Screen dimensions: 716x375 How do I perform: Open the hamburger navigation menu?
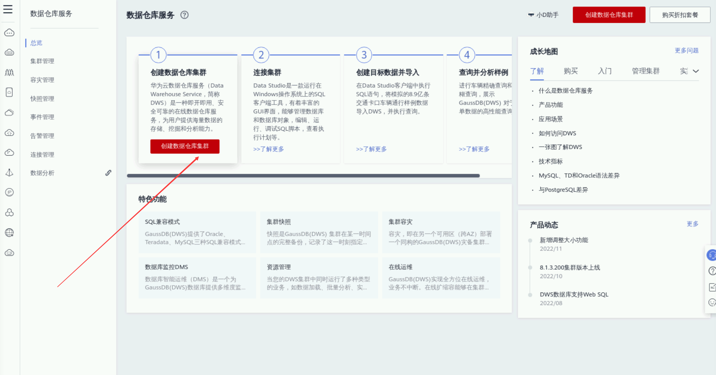8,9
